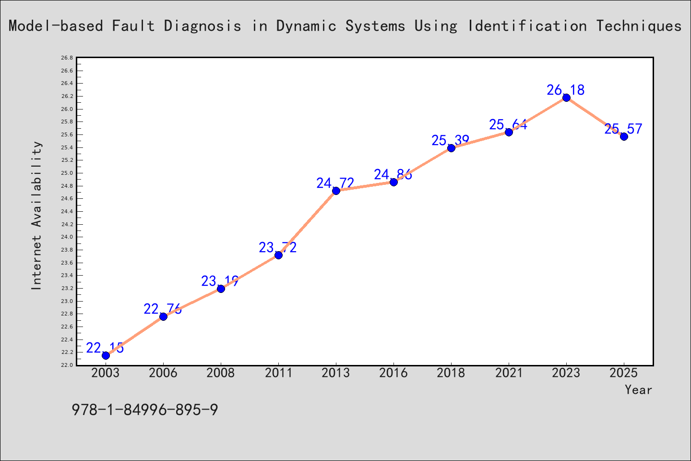Screen dimensions: 691x461
Task: Click the data point above 2021
Action: tap(509, 132)
